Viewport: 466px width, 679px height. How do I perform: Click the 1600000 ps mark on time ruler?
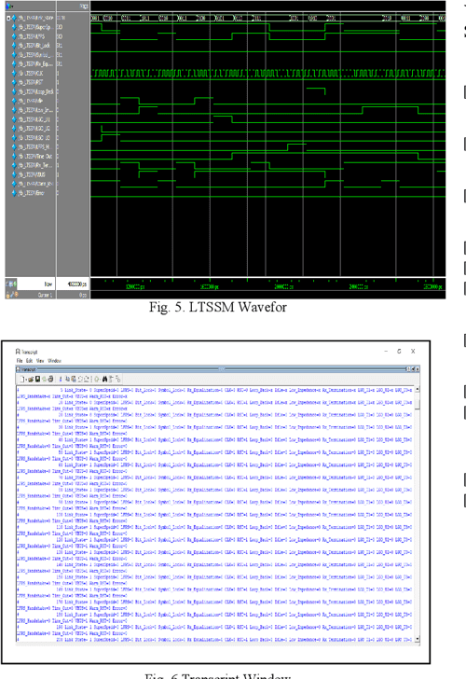210,286
